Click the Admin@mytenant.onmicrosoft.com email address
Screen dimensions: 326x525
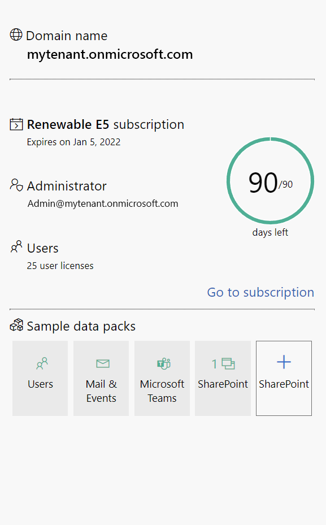[x=103, y=203]
